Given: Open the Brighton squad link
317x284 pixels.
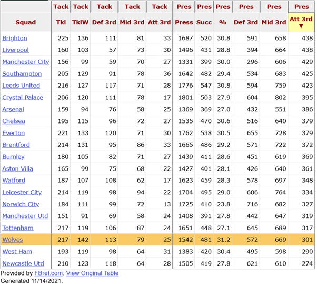Looking at the screenshot, I should 15,39.
